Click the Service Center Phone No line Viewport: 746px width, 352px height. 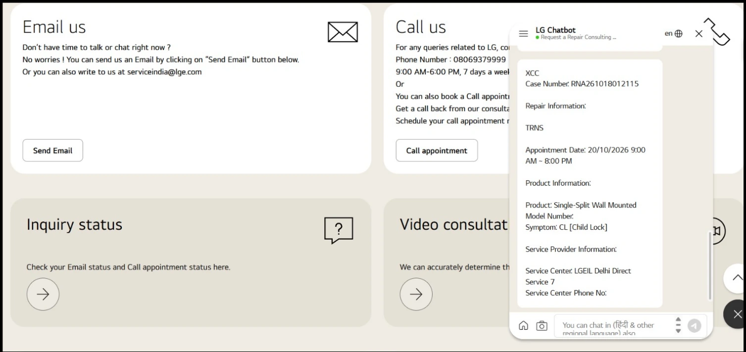click(566, 293)
